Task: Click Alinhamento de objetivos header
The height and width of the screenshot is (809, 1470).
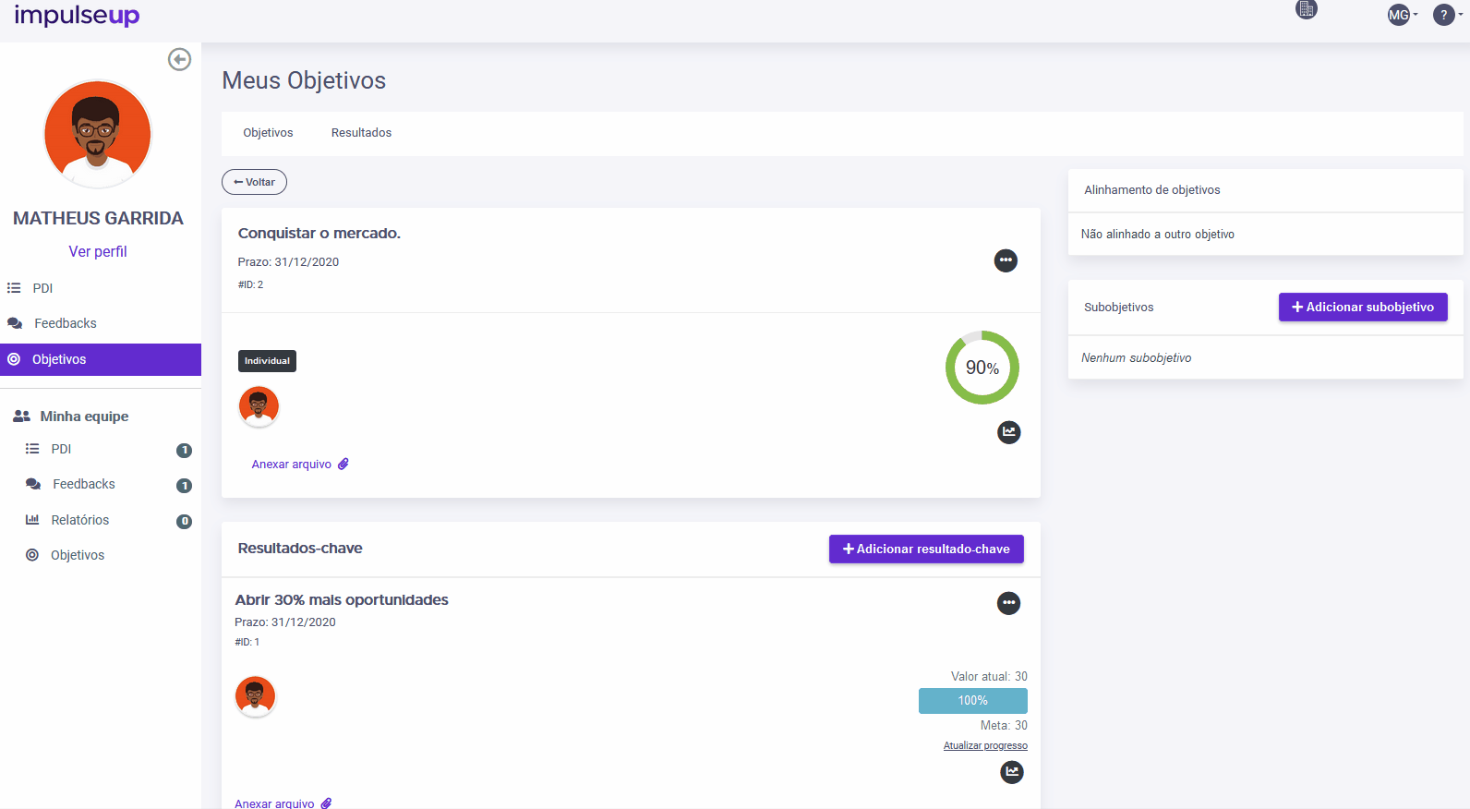Action: pyautogui.click(x=1151, y=190)
